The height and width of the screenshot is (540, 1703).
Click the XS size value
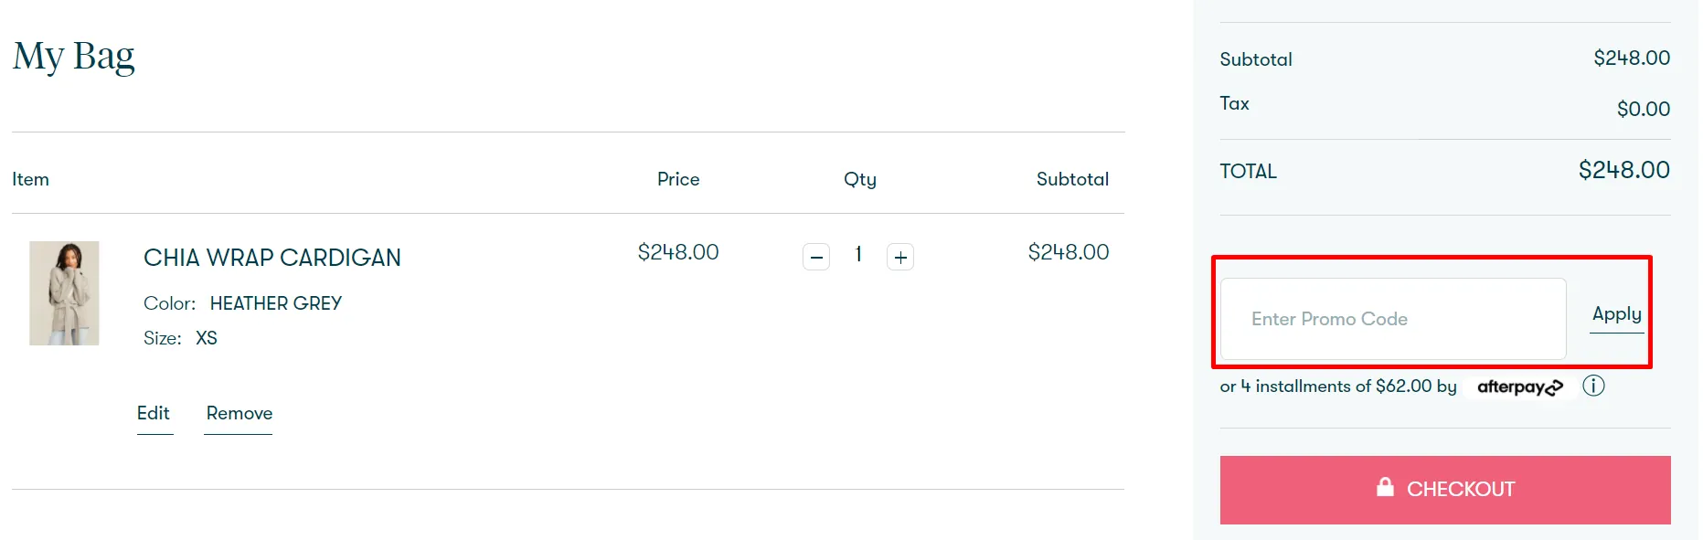tap(207, 338)
